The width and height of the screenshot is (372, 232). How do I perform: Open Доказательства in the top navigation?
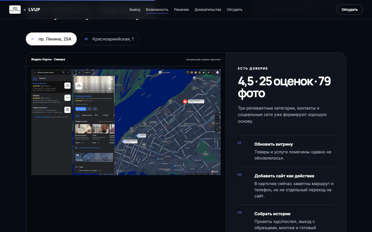(x=208, y=10)
